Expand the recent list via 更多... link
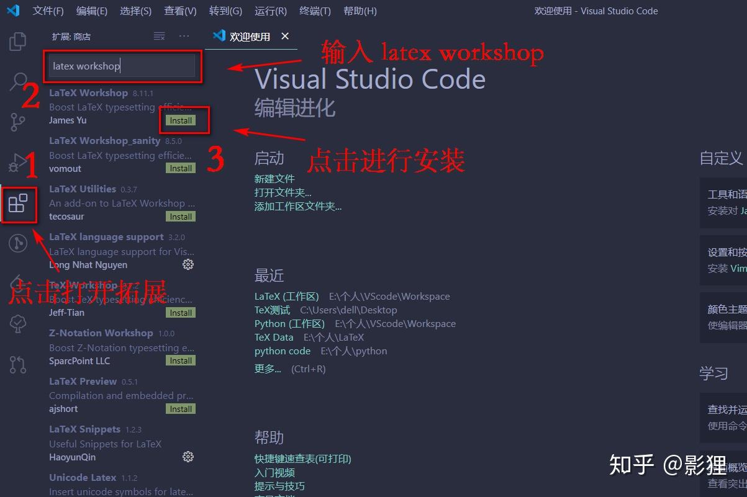The image size is (747, 497). 267,369
